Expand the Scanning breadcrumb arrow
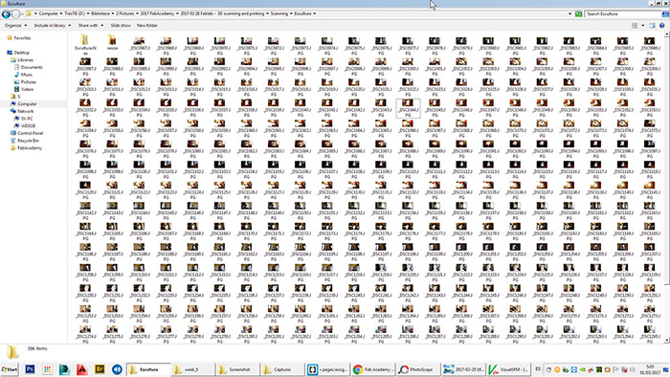This screenshot has height=377, width=670. pos(291,13)
